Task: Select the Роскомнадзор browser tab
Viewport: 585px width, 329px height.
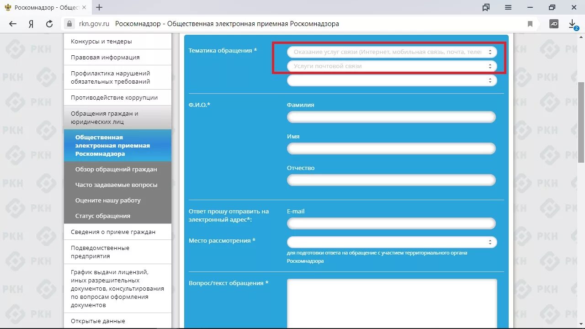Action: (46, 7)
